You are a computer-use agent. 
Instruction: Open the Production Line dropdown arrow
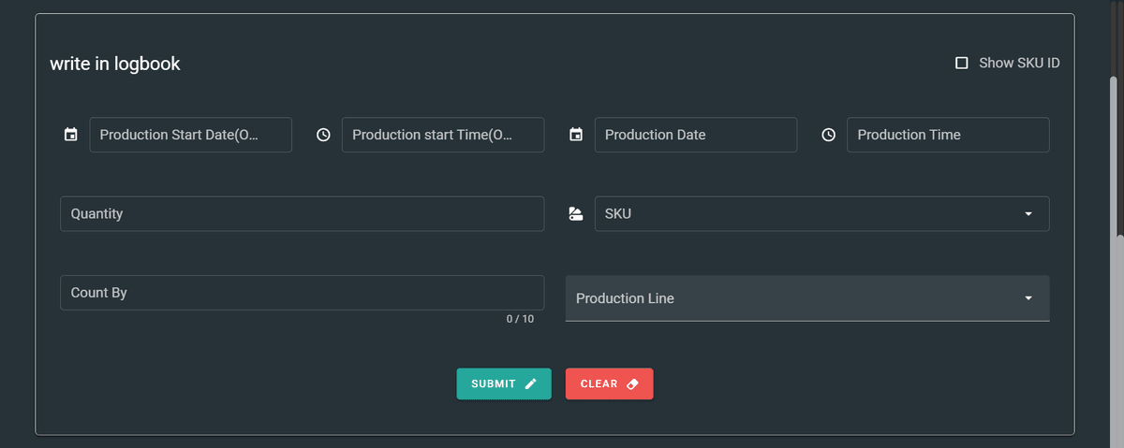click(1028, 298)
